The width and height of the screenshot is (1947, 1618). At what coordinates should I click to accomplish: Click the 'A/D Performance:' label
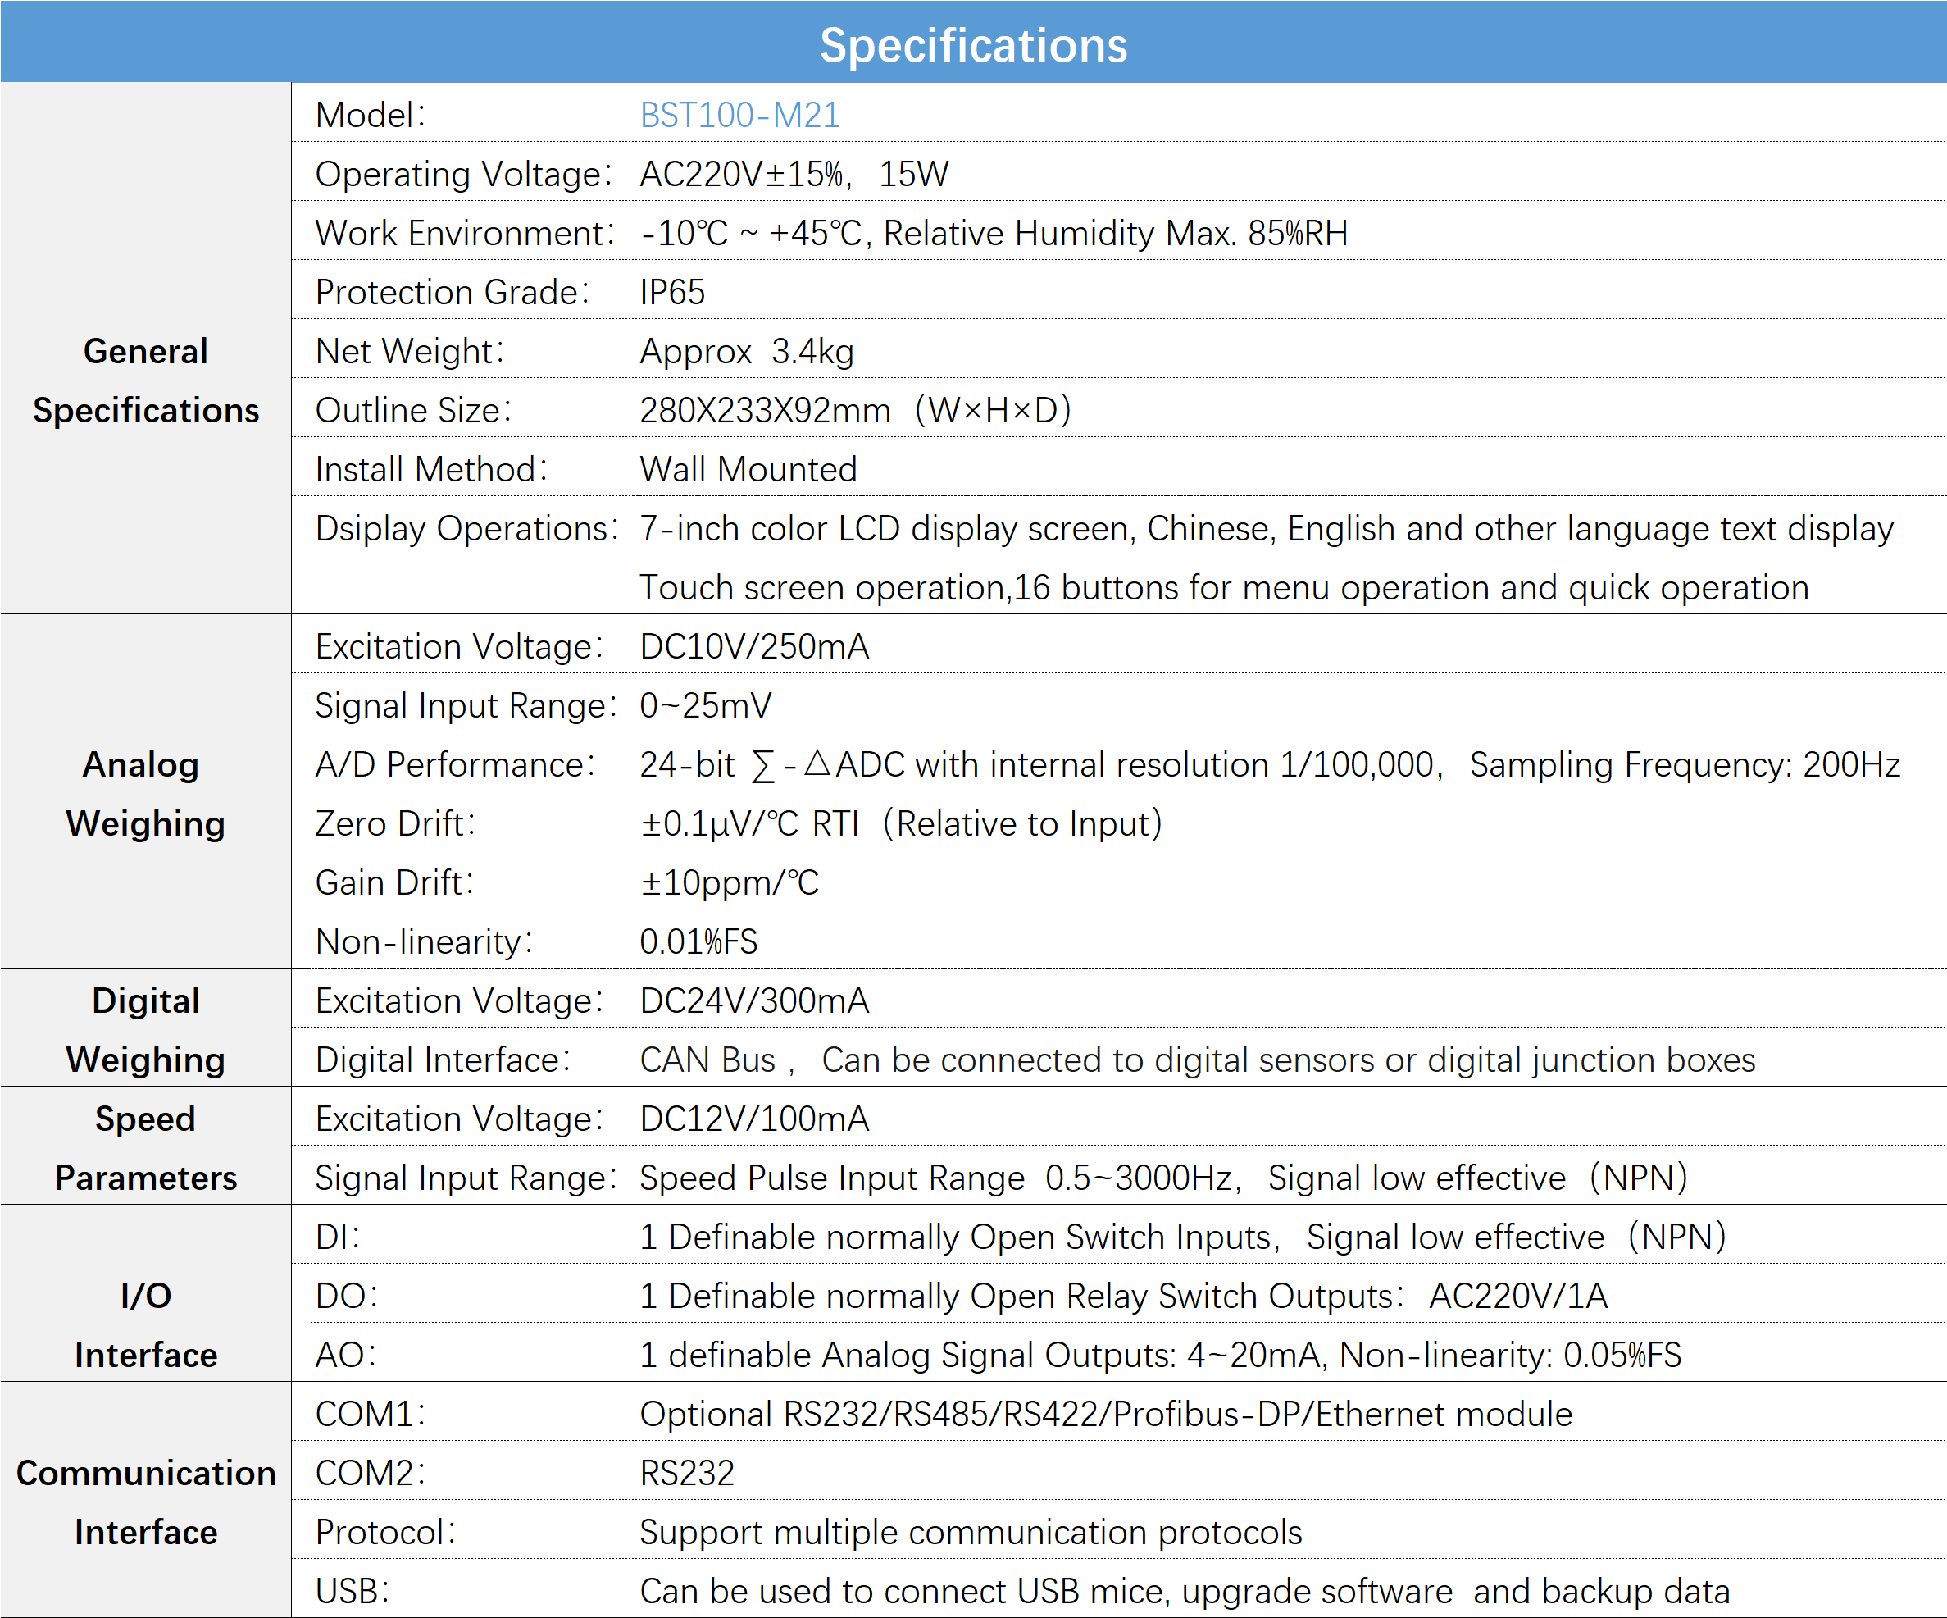454,765
